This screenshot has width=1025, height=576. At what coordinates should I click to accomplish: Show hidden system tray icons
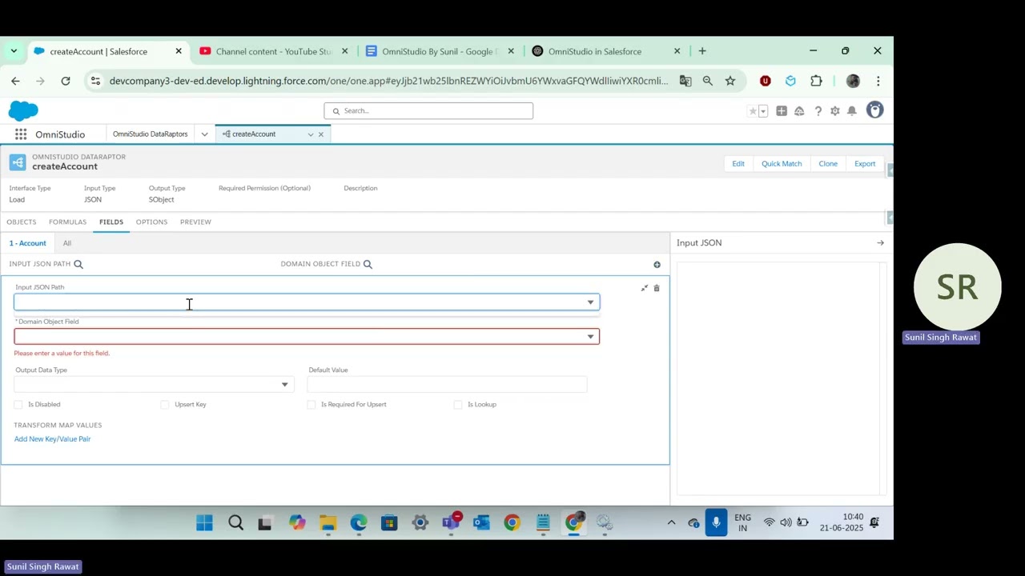[x=671, y=523]
